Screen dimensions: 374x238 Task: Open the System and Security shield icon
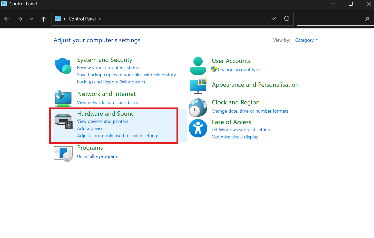click(x=63, y=66)
